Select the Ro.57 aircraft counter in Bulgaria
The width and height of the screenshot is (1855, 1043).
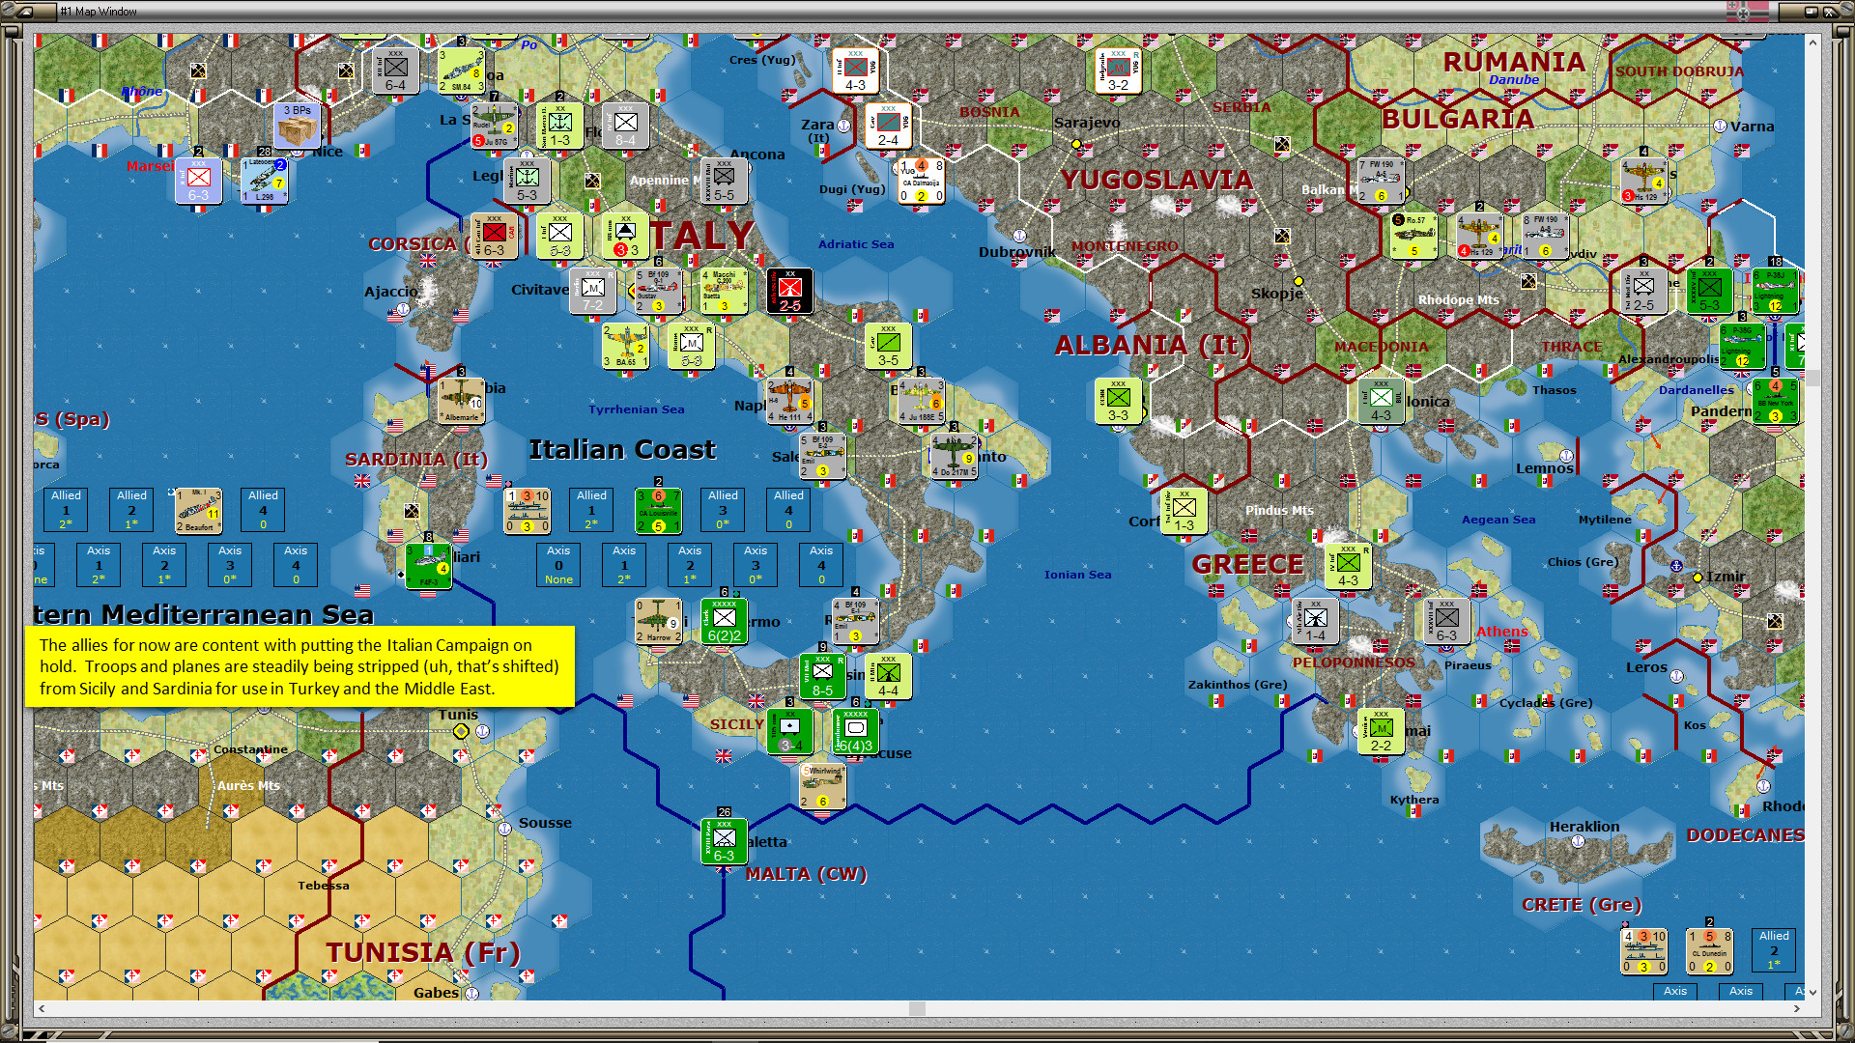tap(1413, 236)
